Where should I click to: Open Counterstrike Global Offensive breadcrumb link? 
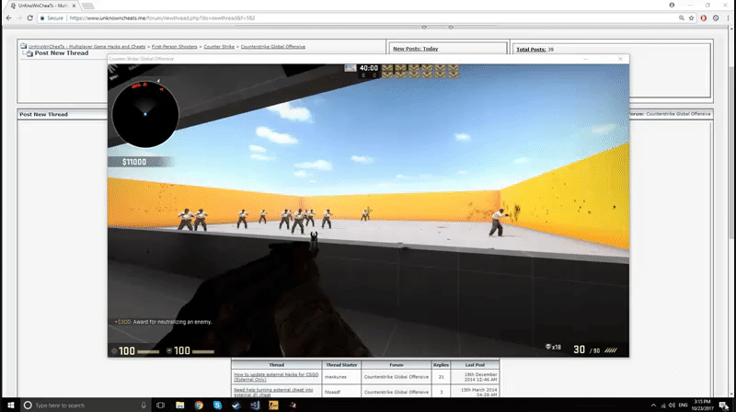(272, 47)
